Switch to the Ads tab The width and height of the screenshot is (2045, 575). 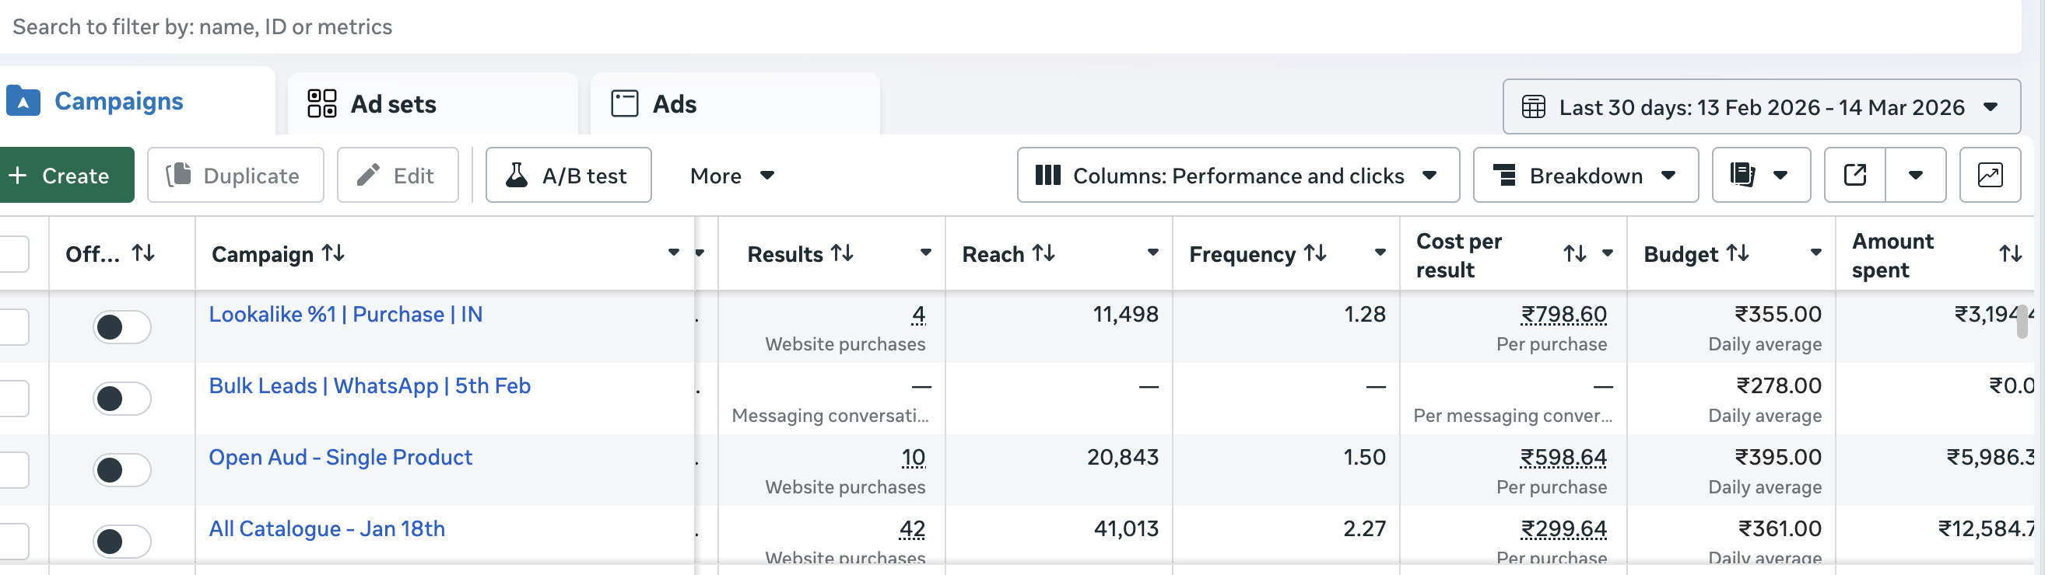(735, 104)
